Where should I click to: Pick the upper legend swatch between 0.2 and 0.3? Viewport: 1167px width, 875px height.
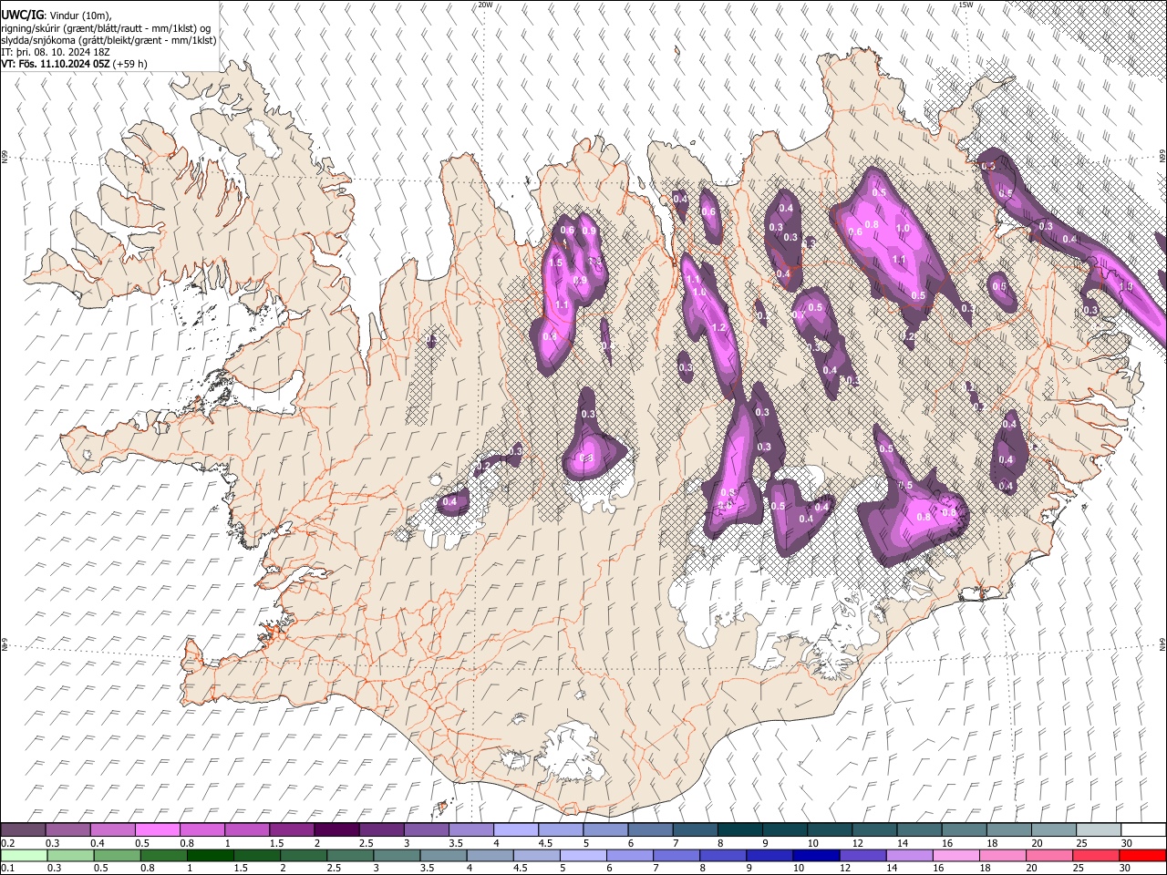point(23,830)
